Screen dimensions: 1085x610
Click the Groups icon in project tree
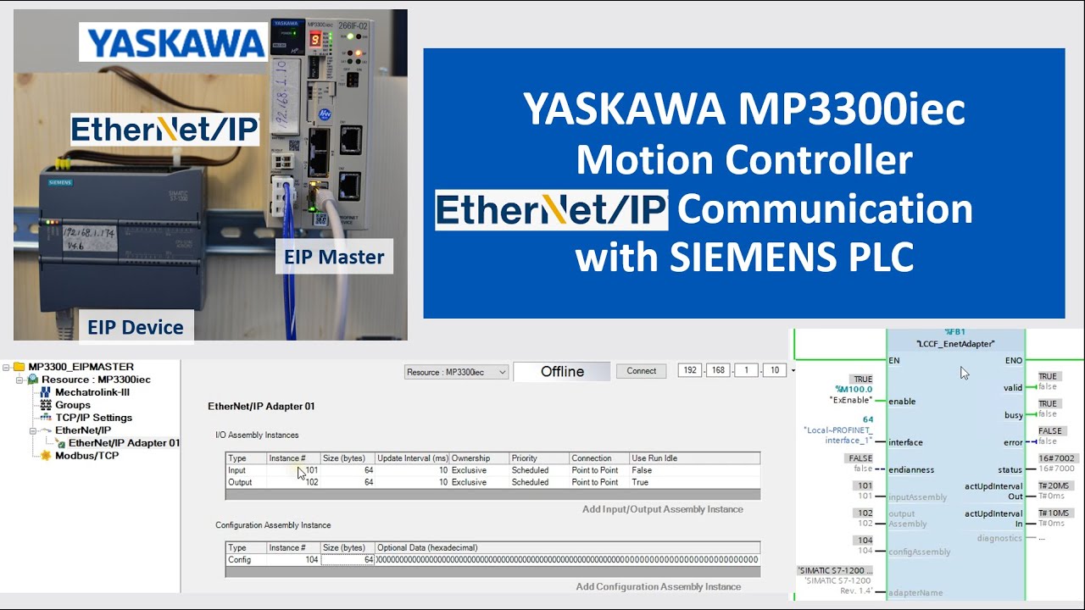[x=46, y=405]
